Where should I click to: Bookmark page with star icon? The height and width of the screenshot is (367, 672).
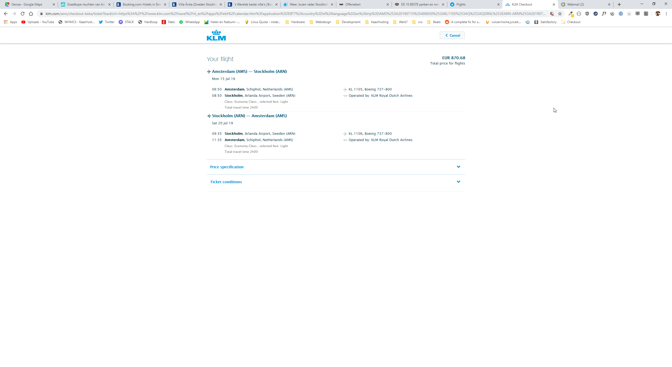[560, 14]
